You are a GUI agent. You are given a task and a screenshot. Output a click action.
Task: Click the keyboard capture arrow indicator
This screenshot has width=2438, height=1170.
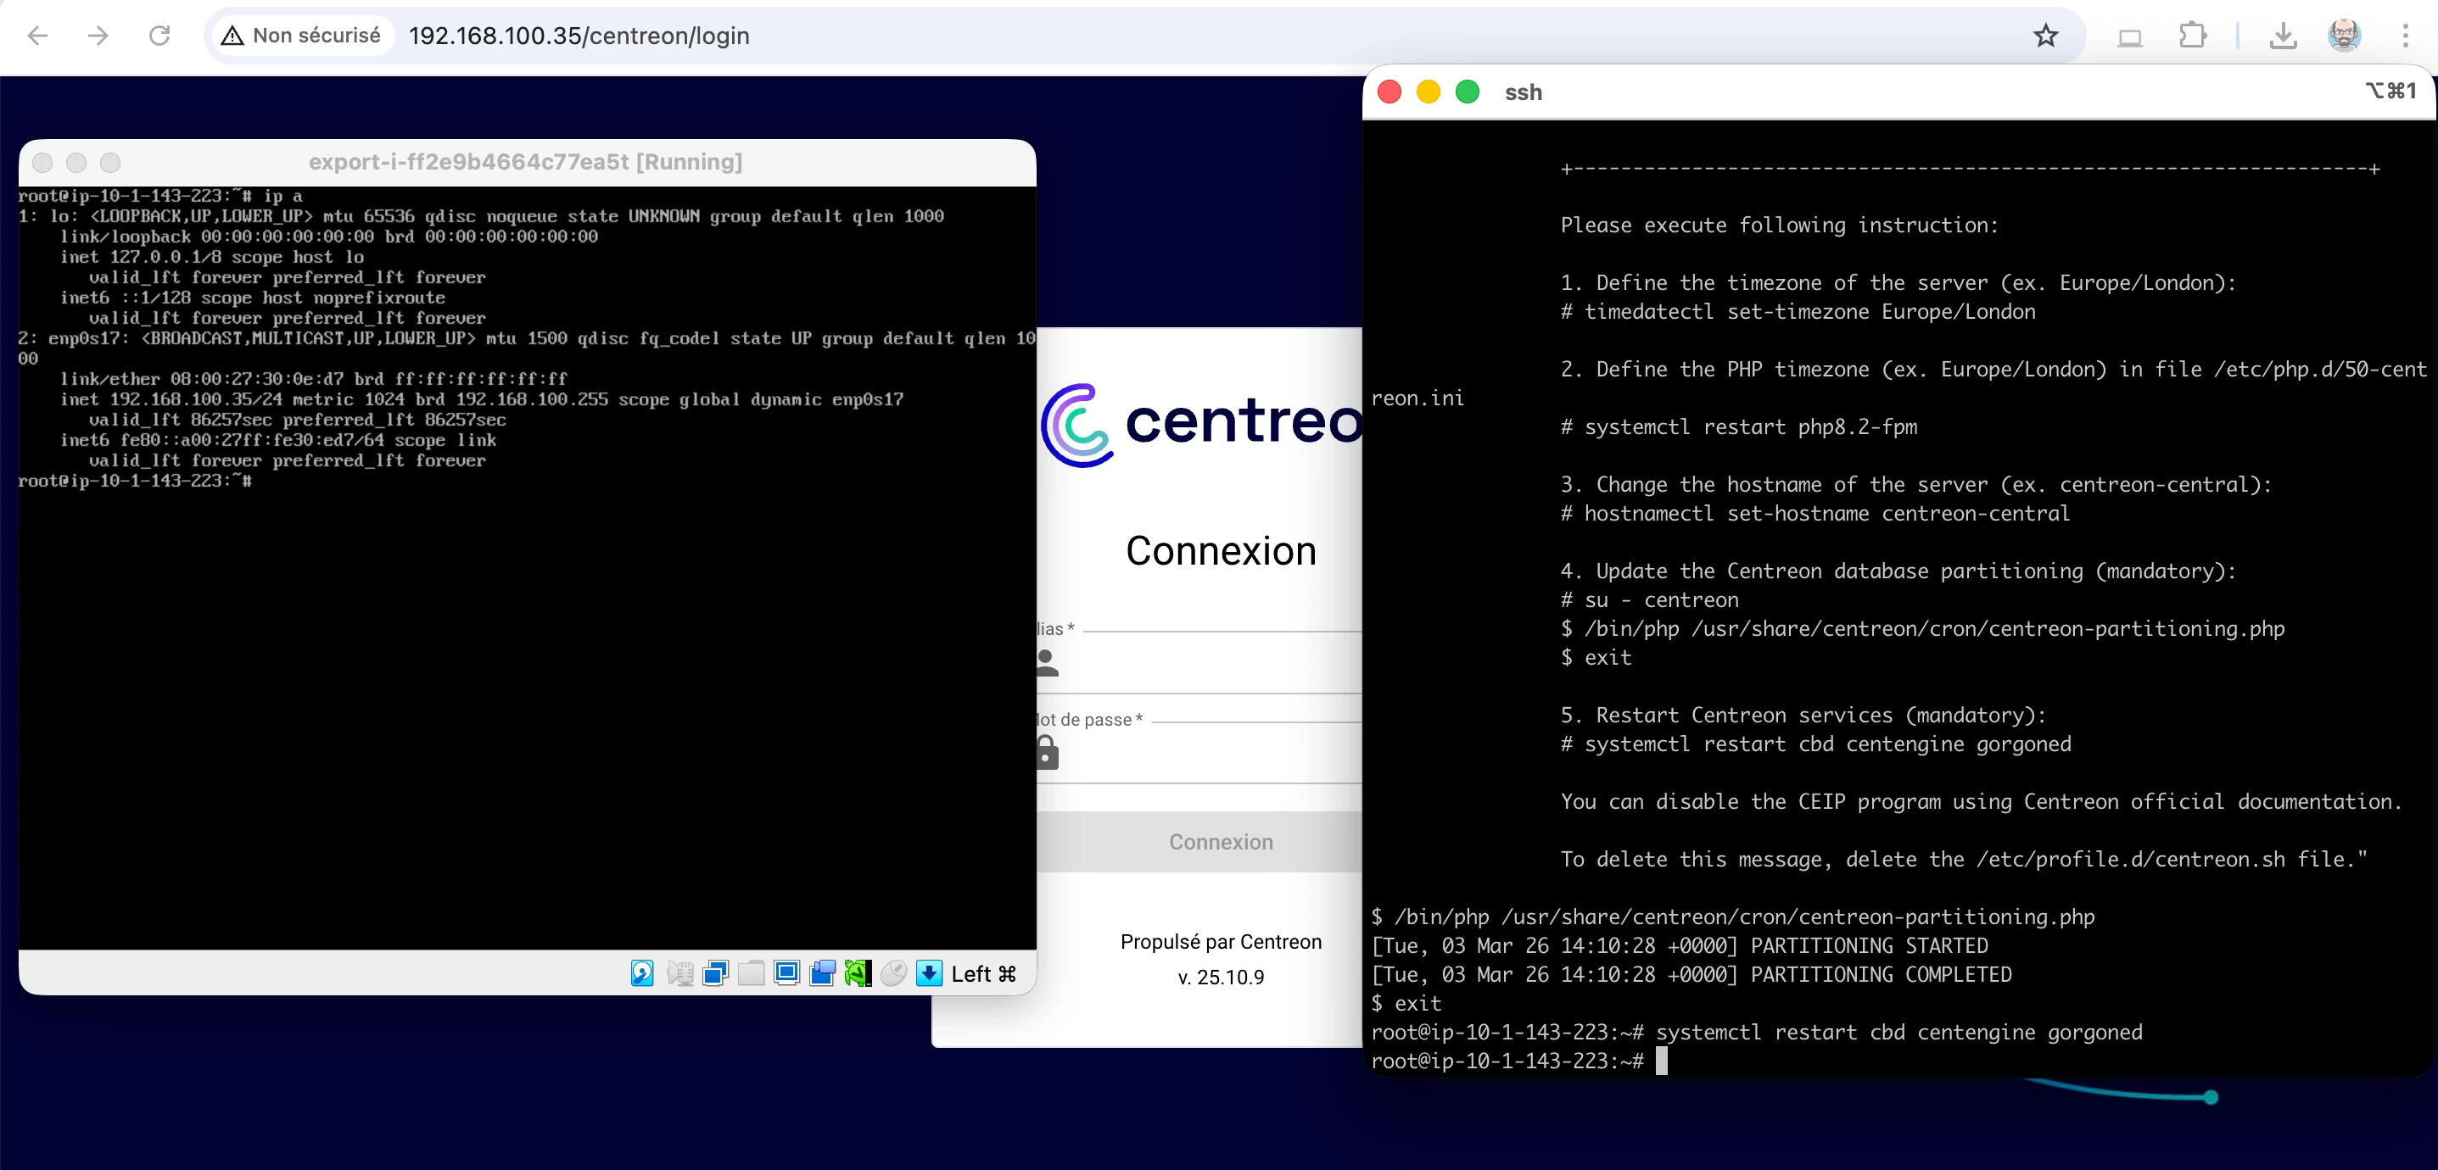[930, 973]
